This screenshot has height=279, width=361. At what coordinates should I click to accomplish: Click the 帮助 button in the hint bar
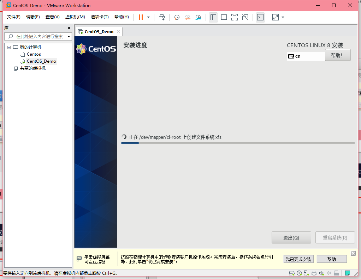pos(332,259)
